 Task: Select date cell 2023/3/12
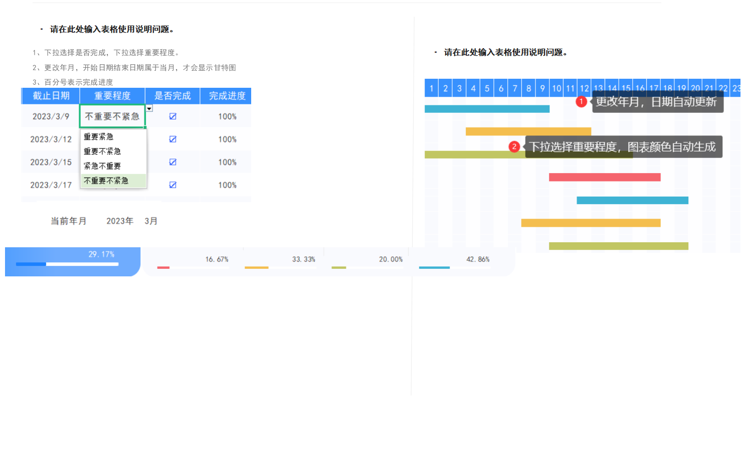(x=51, y=139)
